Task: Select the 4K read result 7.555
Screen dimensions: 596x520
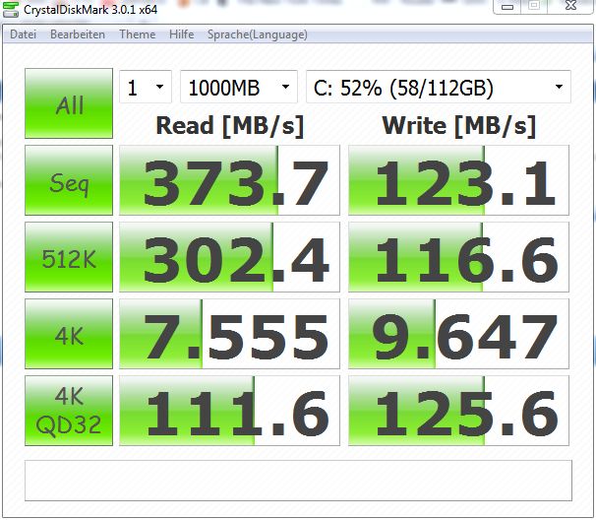Action: coord(229,334)
